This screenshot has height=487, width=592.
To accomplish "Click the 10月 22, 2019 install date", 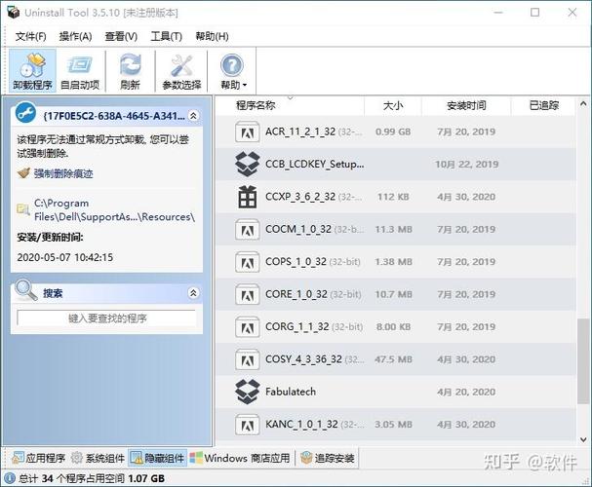I will coord(466,165).
